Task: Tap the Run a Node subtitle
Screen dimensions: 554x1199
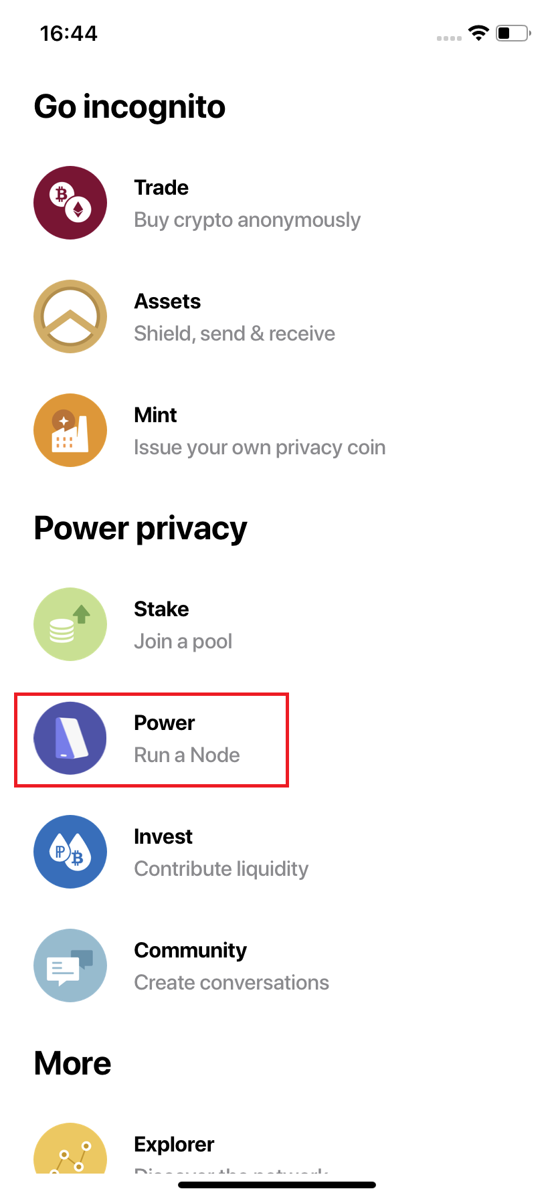Action: pos(187,755)
